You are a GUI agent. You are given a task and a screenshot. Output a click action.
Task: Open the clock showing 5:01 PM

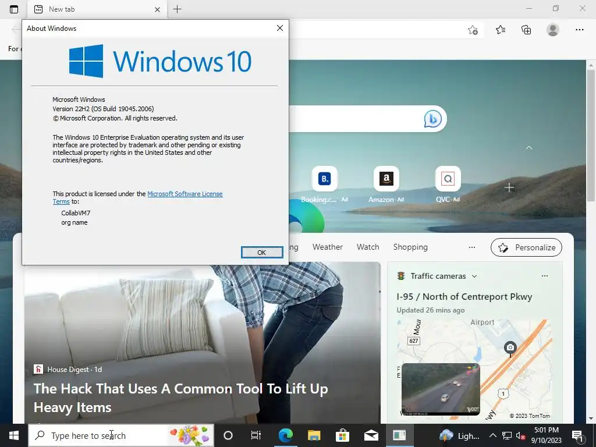point(546,435)
